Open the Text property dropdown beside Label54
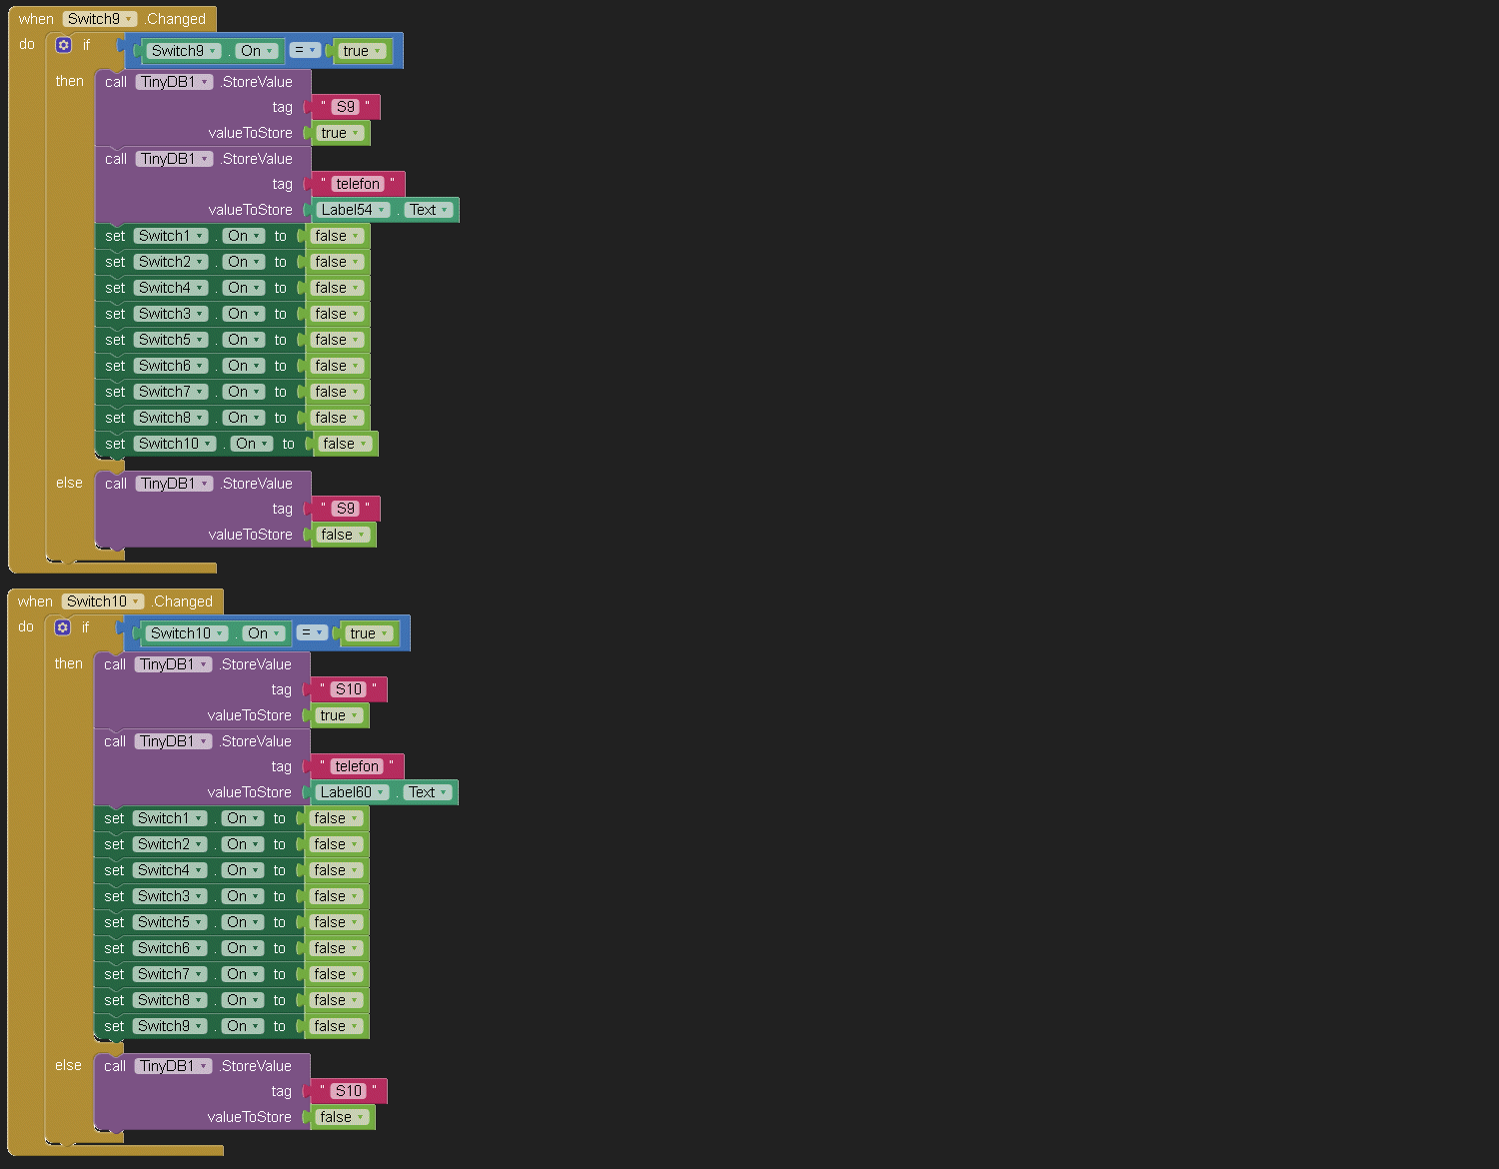Screen dimensions: 1499x1169 [x=430, y=210]
